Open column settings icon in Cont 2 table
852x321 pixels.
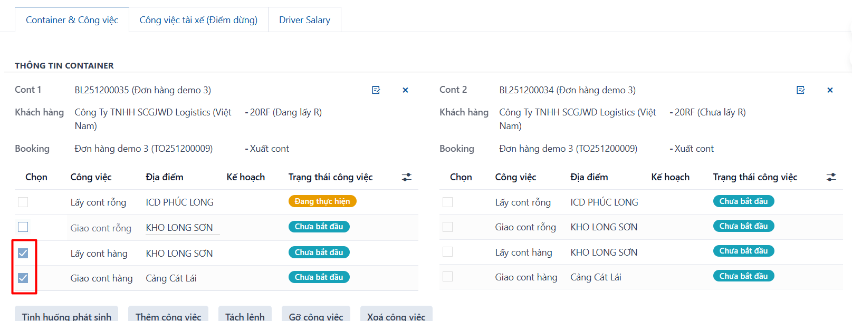831,177
